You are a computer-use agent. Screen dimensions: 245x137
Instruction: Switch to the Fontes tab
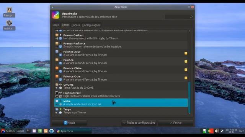[x=76, y=25]
